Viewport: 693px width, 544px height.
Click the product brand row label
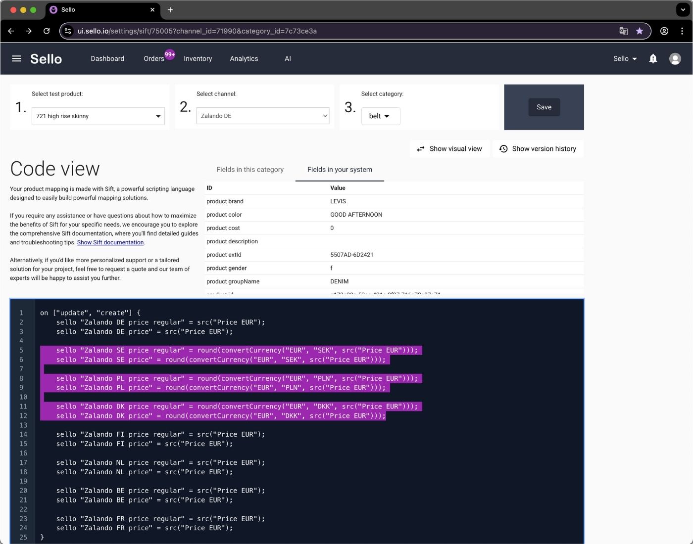[x=225, y=201]
